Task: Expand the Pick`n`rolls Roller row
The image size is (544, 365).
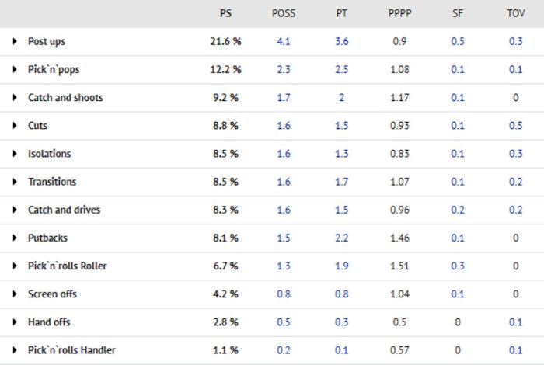Action: pyautogui.click(x=15, y=266)
